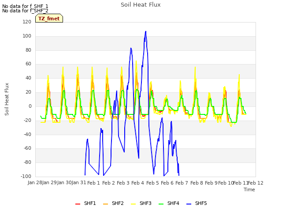Click the Time axis label
The image size is (282, 212).
(249, 189)
